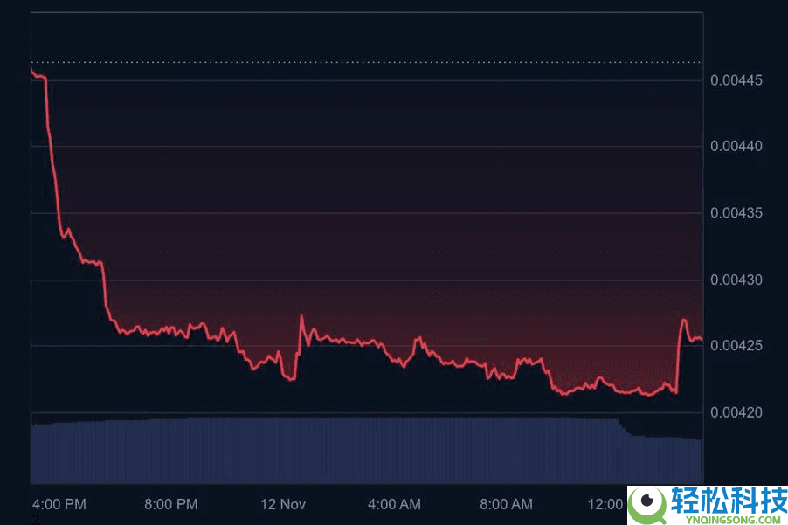788x525 pixels.
Task: Select the 0.00445 price axis label
Action: point(736,80)
